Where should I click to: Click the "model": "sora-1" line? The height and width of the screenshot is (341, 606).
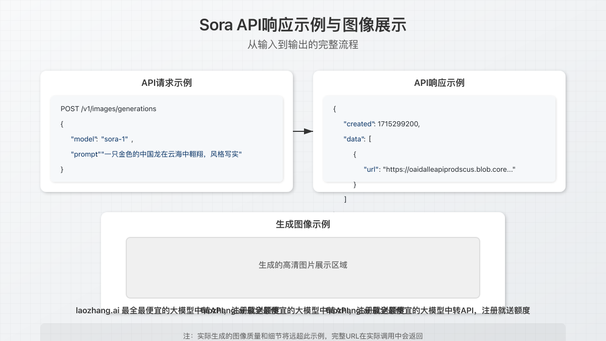coord(102,139)
